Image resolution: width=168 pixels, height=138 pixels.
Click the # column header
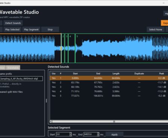pyautogui.click(x=61, y=74)
